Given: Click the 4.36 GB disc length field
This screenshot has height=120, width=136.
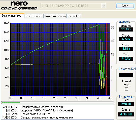Looking at the screenshot, I should 126,114.
